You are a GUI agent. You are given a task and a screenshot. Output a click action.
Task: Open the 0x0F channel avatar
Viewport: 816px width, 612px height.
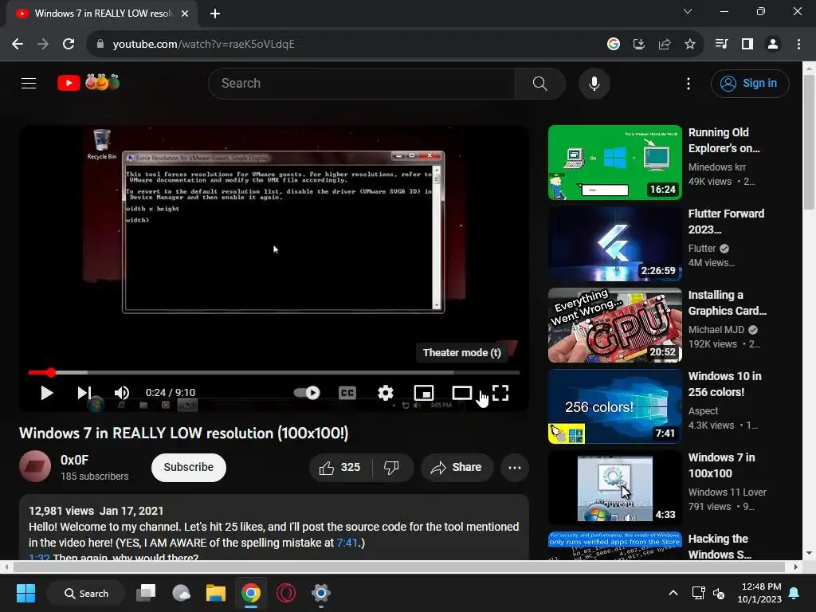[35, 466]
